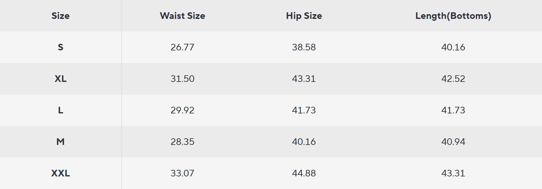Click length value 42.52 in XL row
This screenshot has height=189, width=542.
[x=453, y=79]
